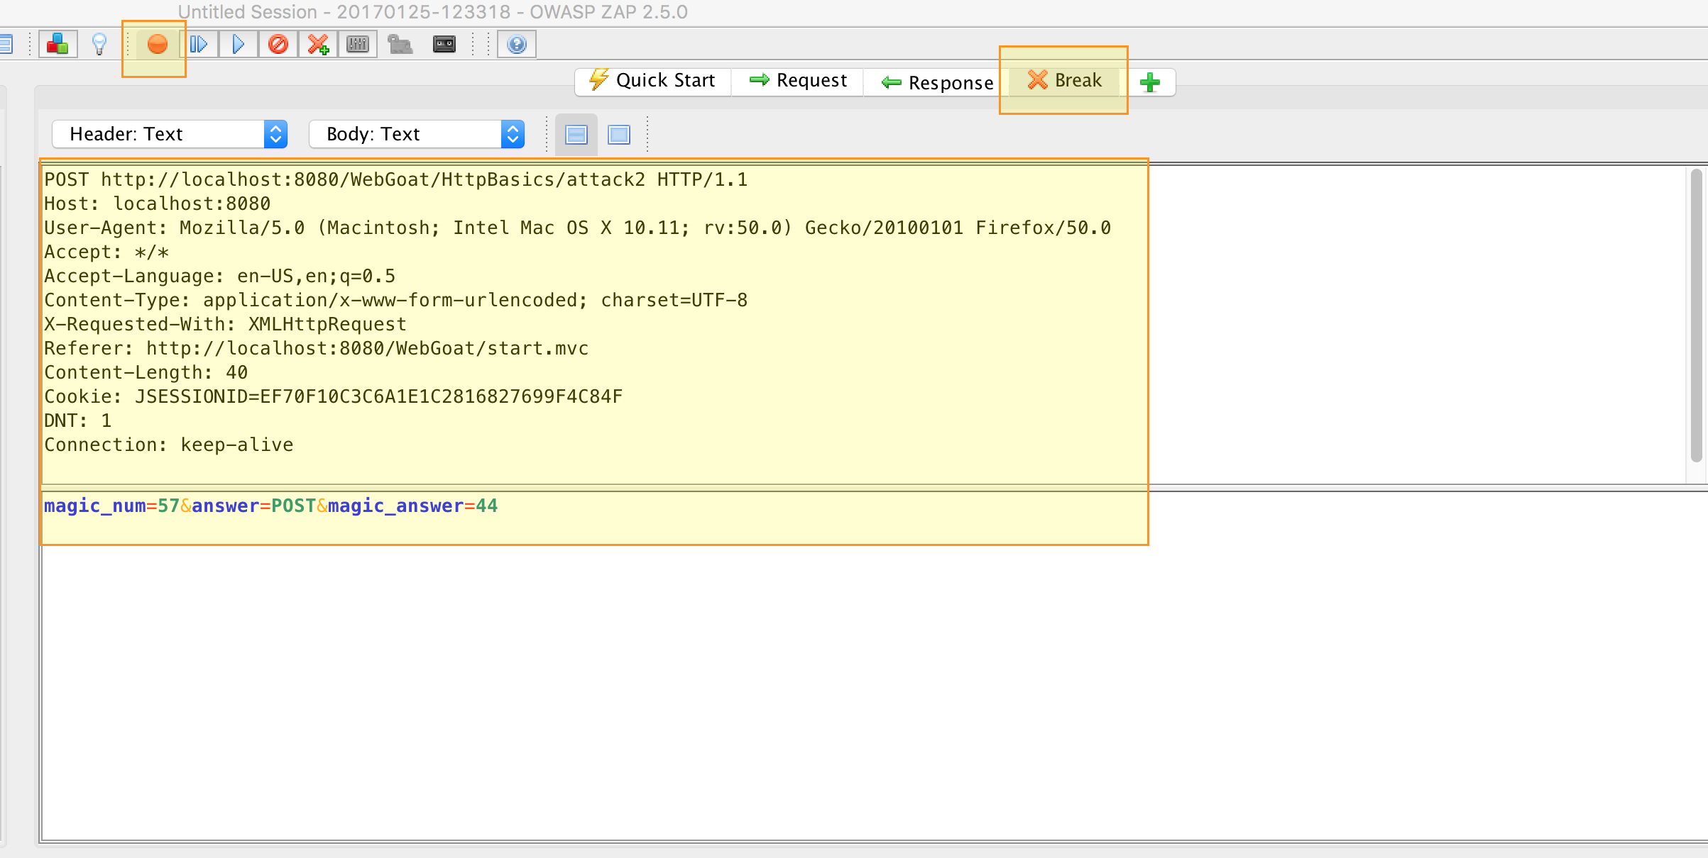
Task: Click the Referer header line
Action: tap(316, 348)
